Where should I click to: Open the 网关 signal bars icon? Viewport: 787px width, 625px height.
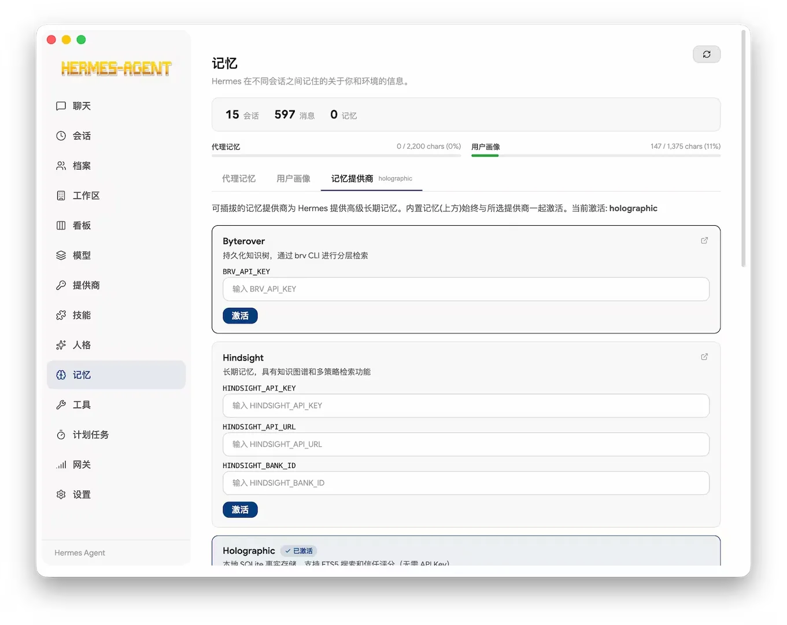tap(61, 465)
